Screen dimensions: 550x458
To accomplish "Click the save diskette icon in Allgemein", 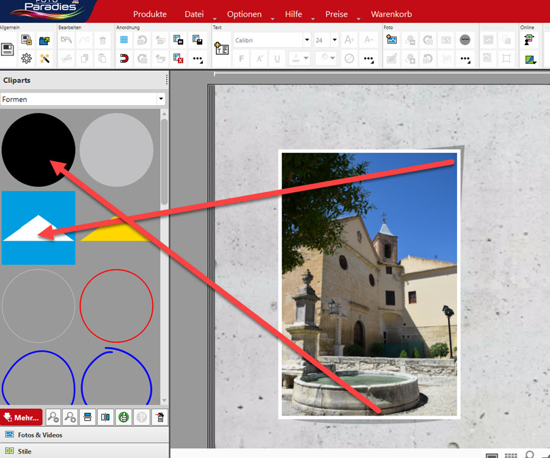I will [7, 49].
